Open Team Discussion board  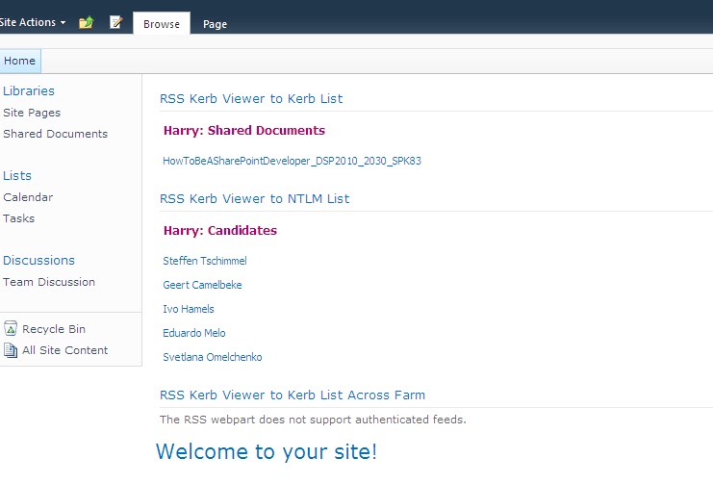click(49, 282)
